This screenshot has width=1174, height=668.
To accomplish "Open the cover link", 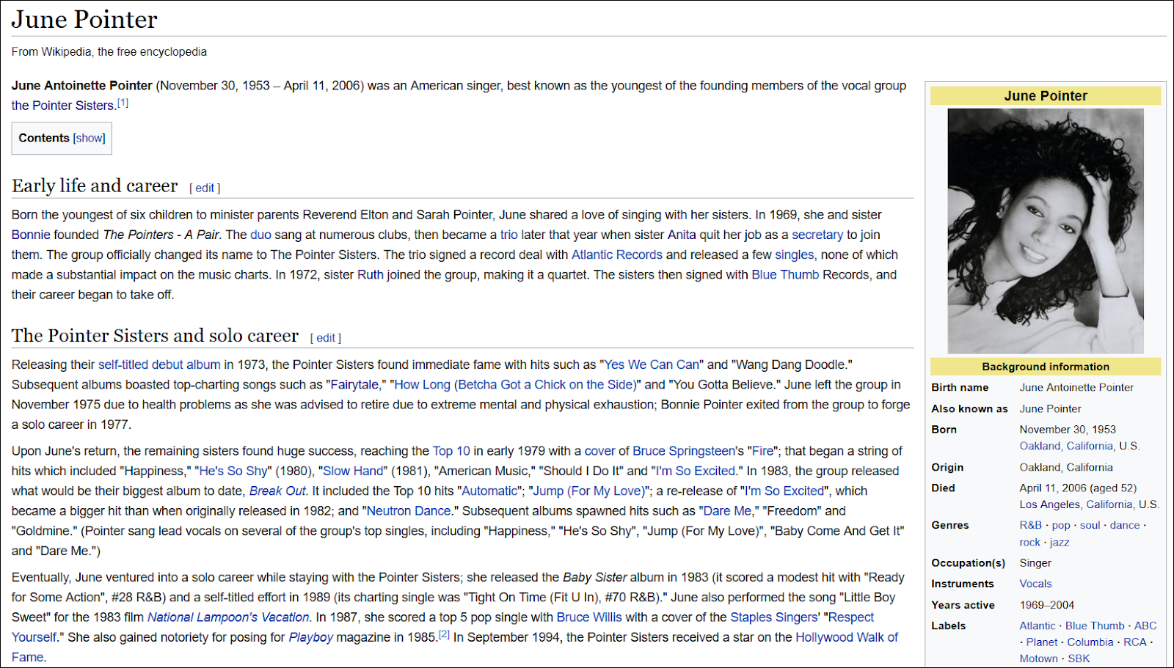I will 599,451.
